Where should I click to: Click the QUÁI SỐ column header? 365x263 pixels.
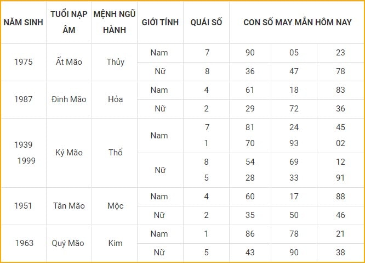[x=206, y=23]
